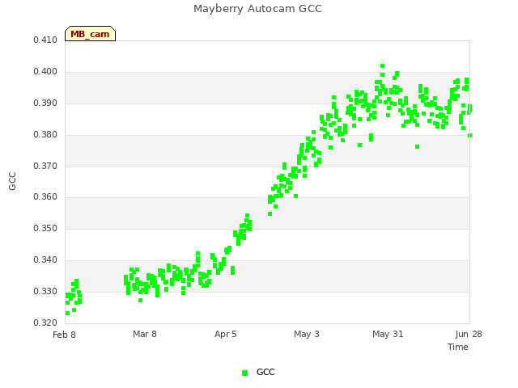Image resolution: width=518 pixels, height=388 pixels.
Task: Click the 0.350 y-axis value
Action: click(45, 228)
